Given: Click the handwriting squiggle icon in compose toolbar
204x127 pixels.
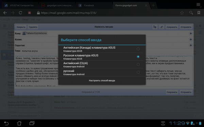Looking at the screenshot, I should 155,27.
